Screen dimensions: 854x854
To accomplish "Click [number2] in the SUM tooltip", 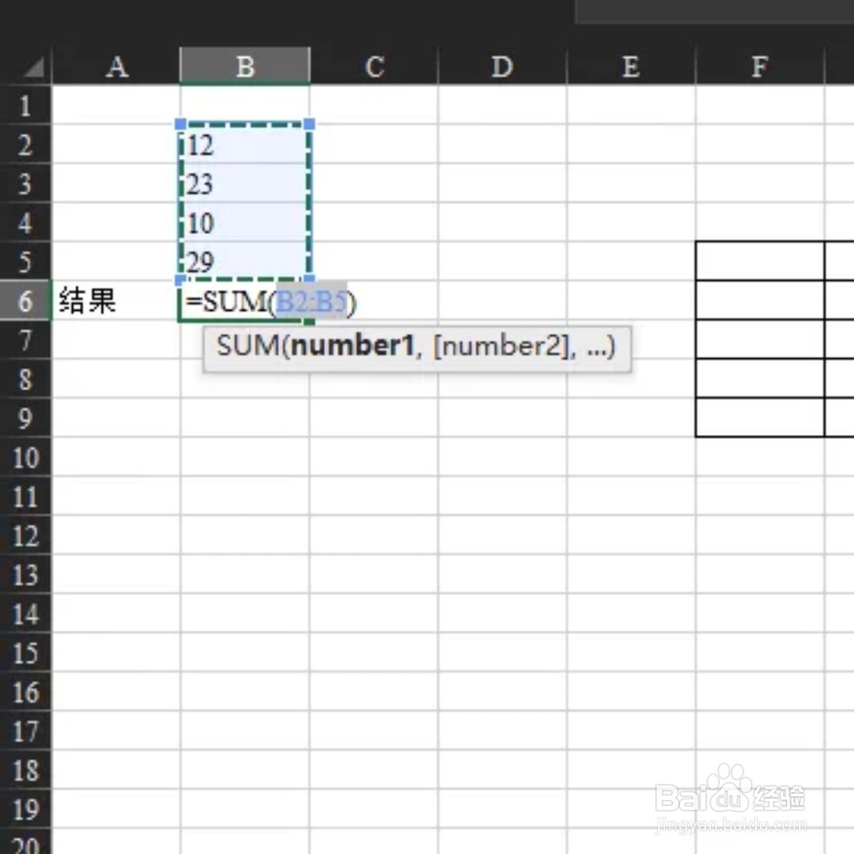I will [501, 346].
